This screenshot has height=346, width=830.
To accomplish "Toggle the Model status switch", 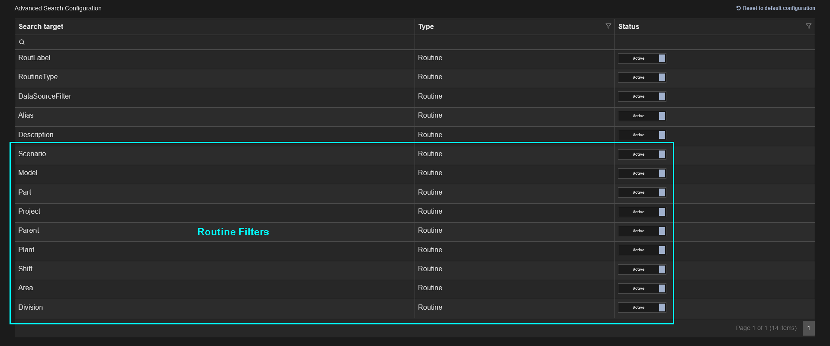I will [642, 173].
